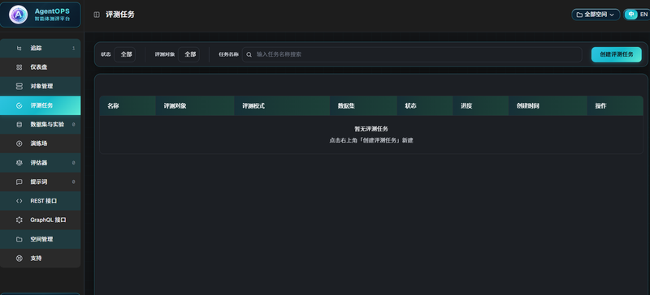Open the 提示词 chat bubble icon

click(19, 182)
